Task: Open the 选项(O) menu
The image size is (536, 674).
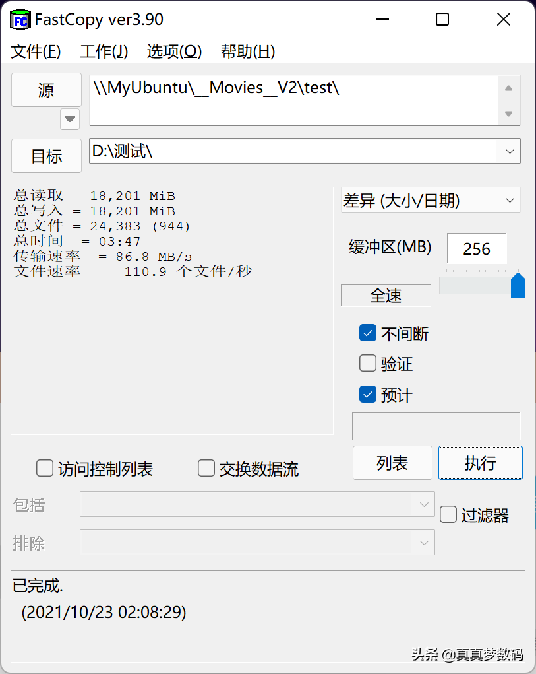Action: pyautogui.click(x=174, y=51)
